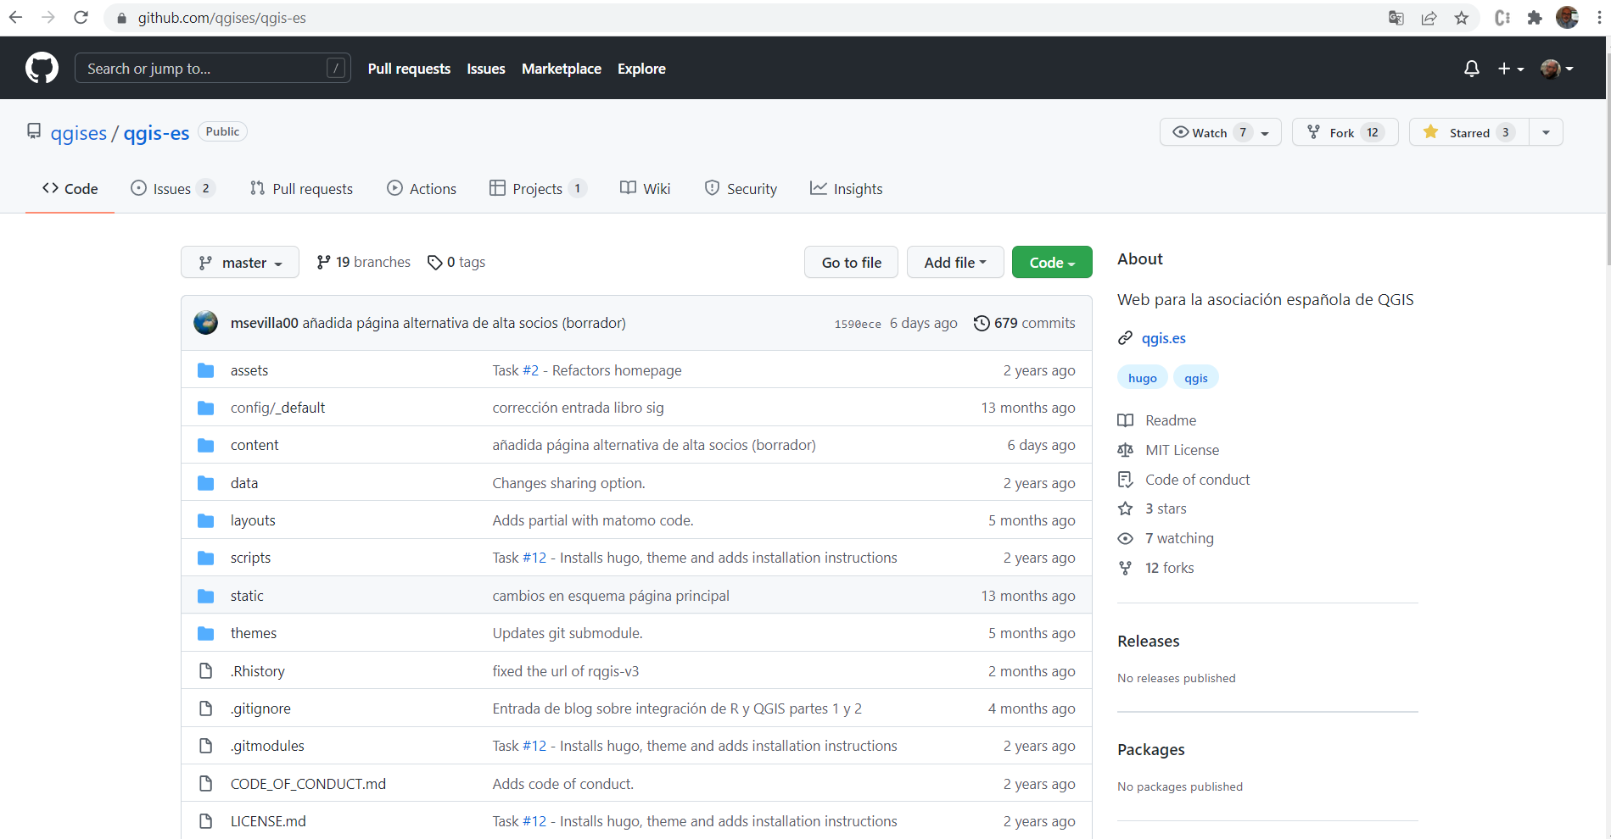Click the translate page icon

[1396, 18]
